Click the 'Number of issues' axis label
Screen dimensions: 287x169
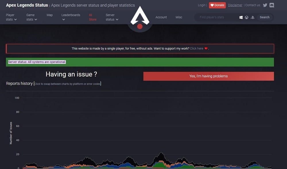11,133
